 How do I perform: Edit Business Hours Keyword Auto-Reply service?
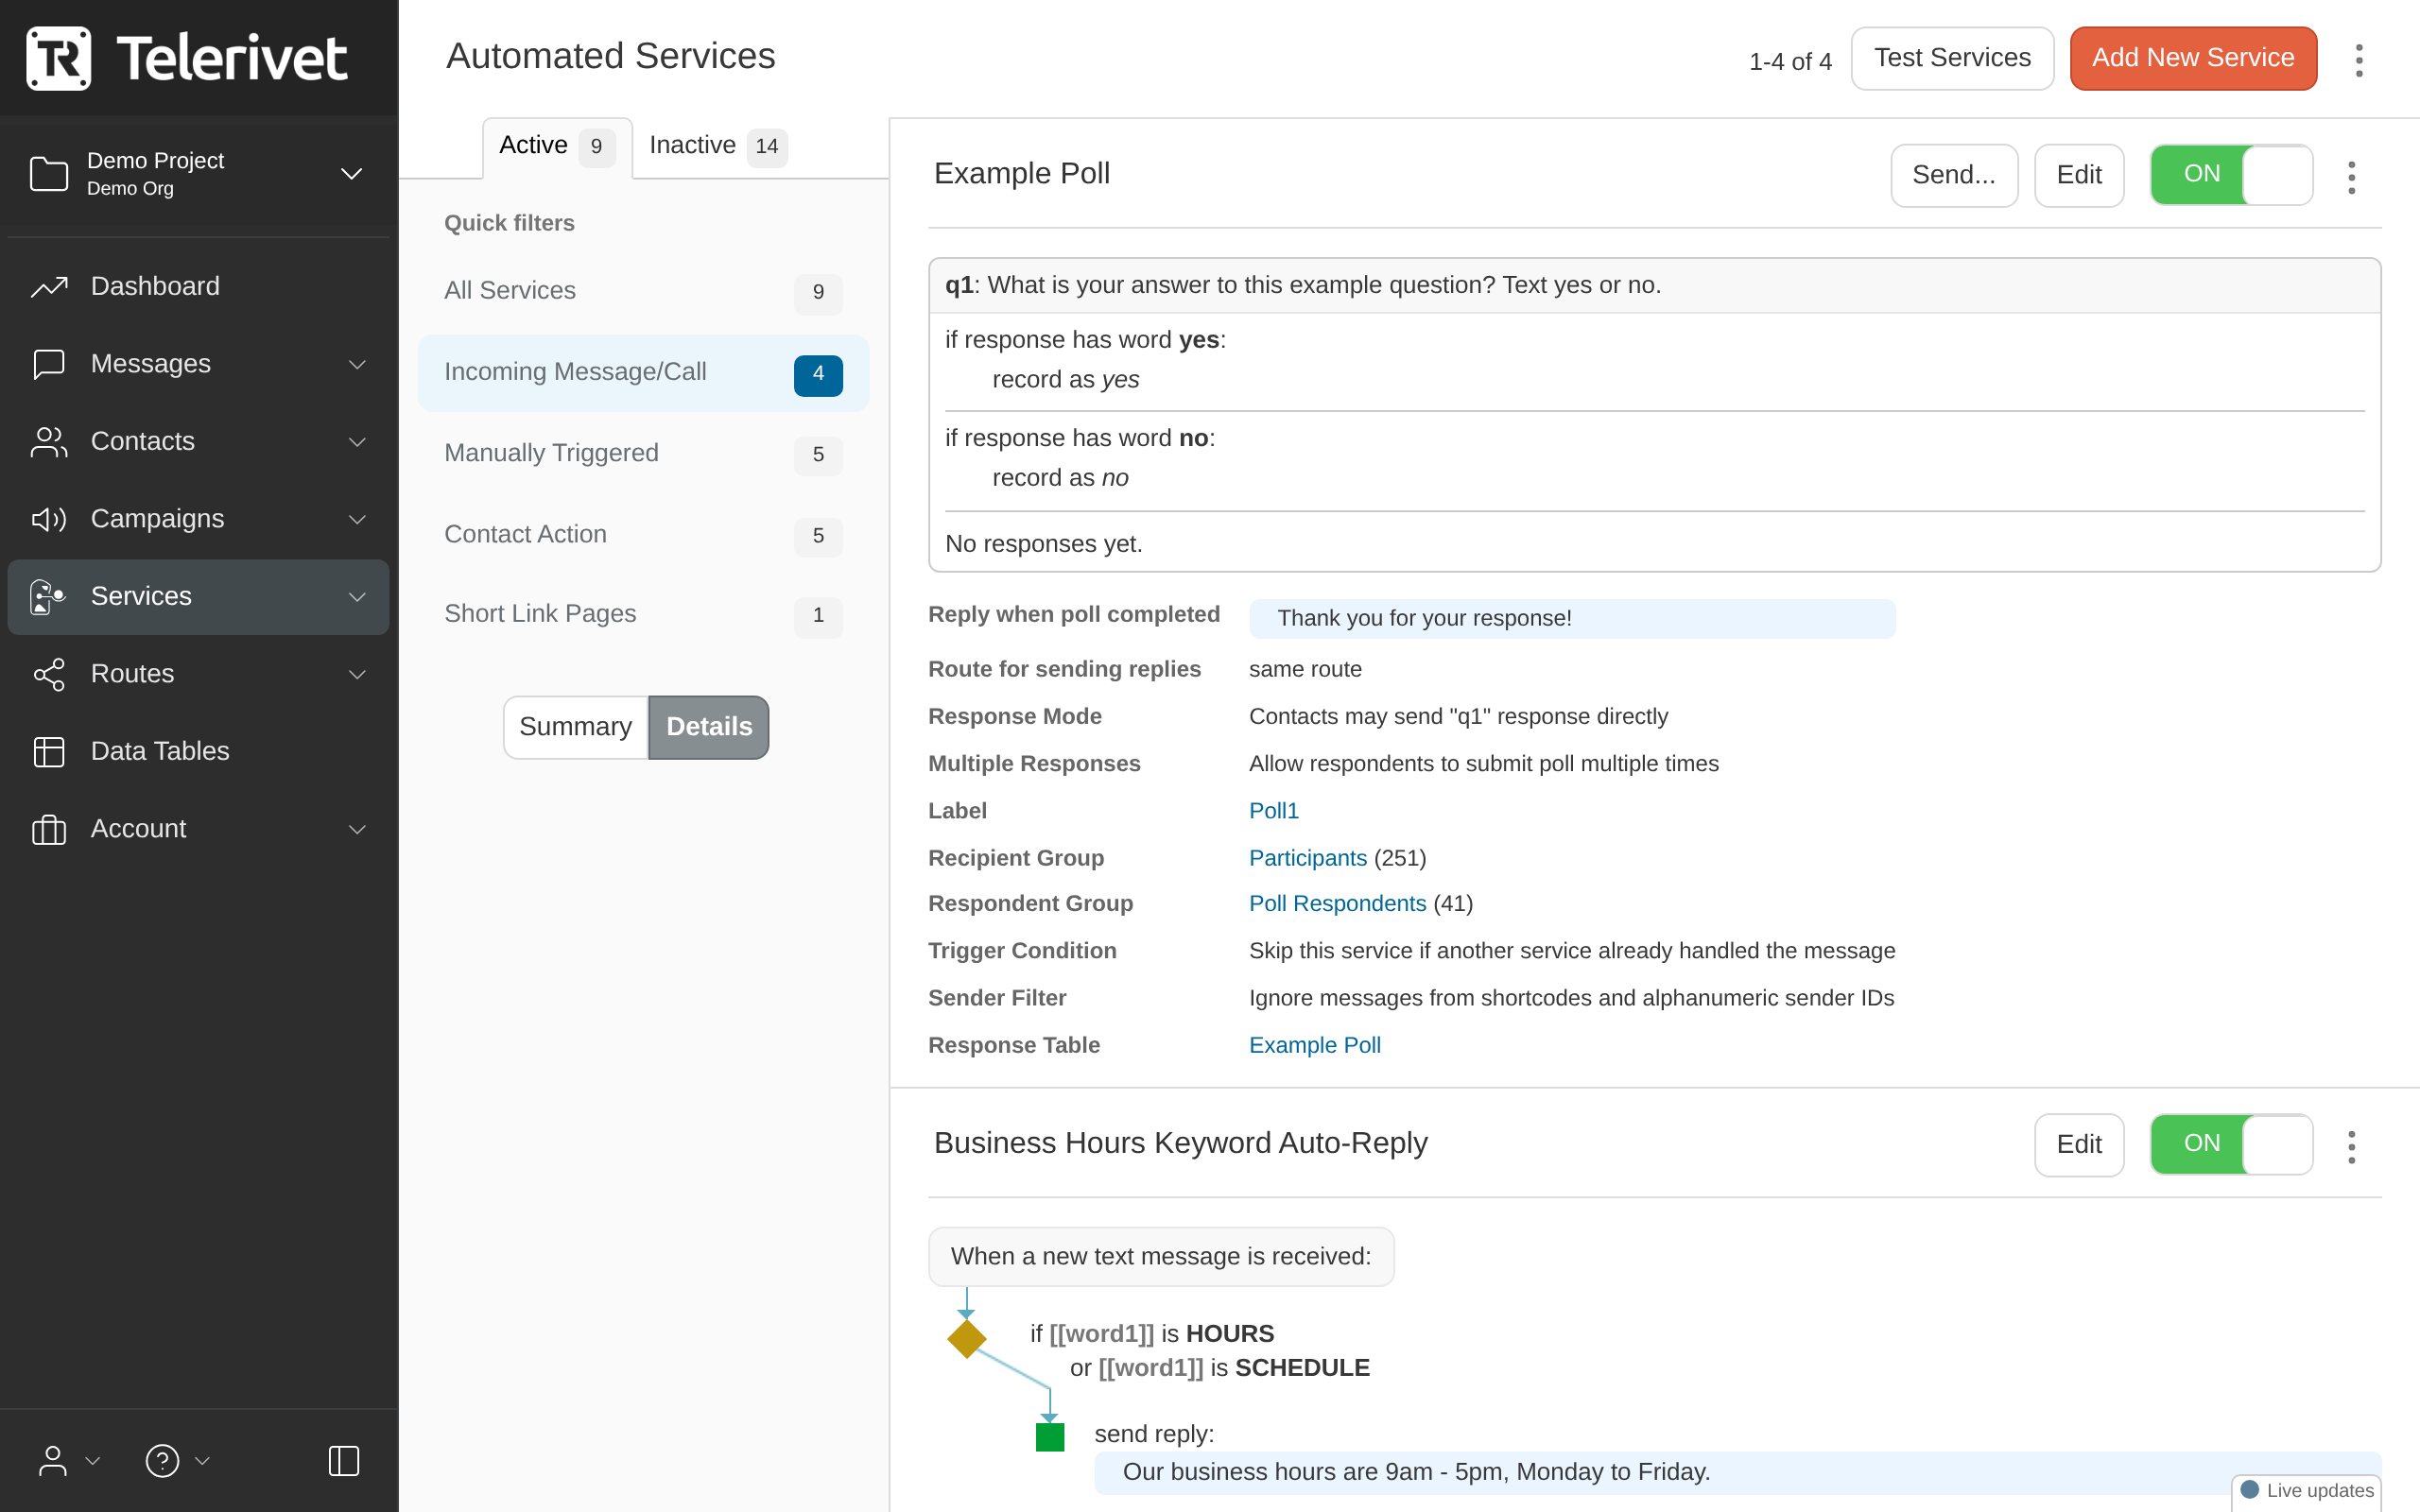[2079, 1144]
